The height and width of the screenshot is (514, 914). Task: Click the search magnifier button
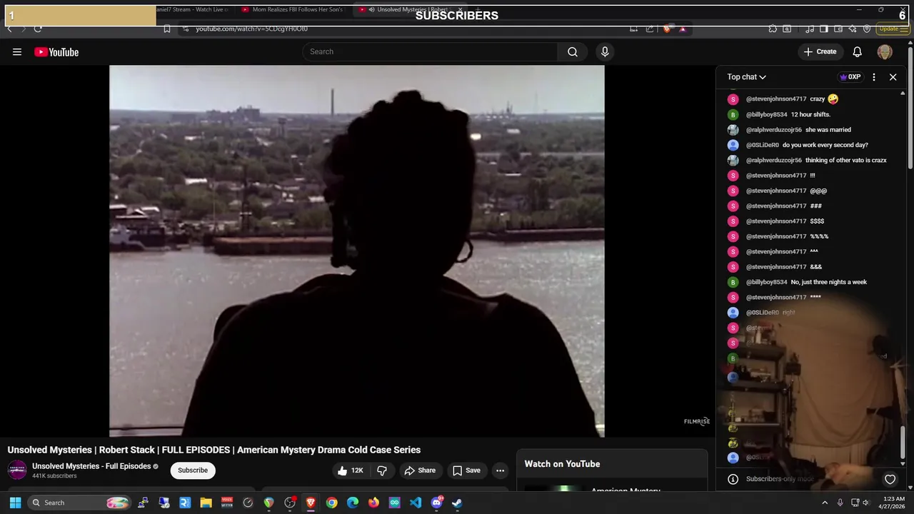coord(573,51)
